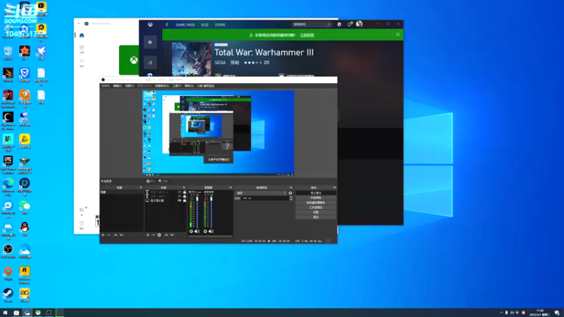The height and width of the screenshot is (317, 564).
Task: Click 设置 settings button in OBS controls
Action: coord(316,212)
